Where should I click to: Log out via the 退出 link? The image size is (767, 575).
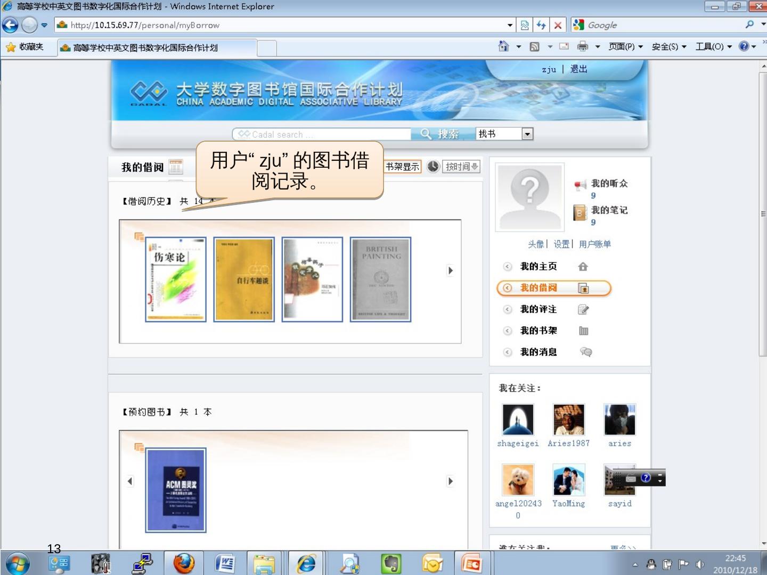point(578,69)
